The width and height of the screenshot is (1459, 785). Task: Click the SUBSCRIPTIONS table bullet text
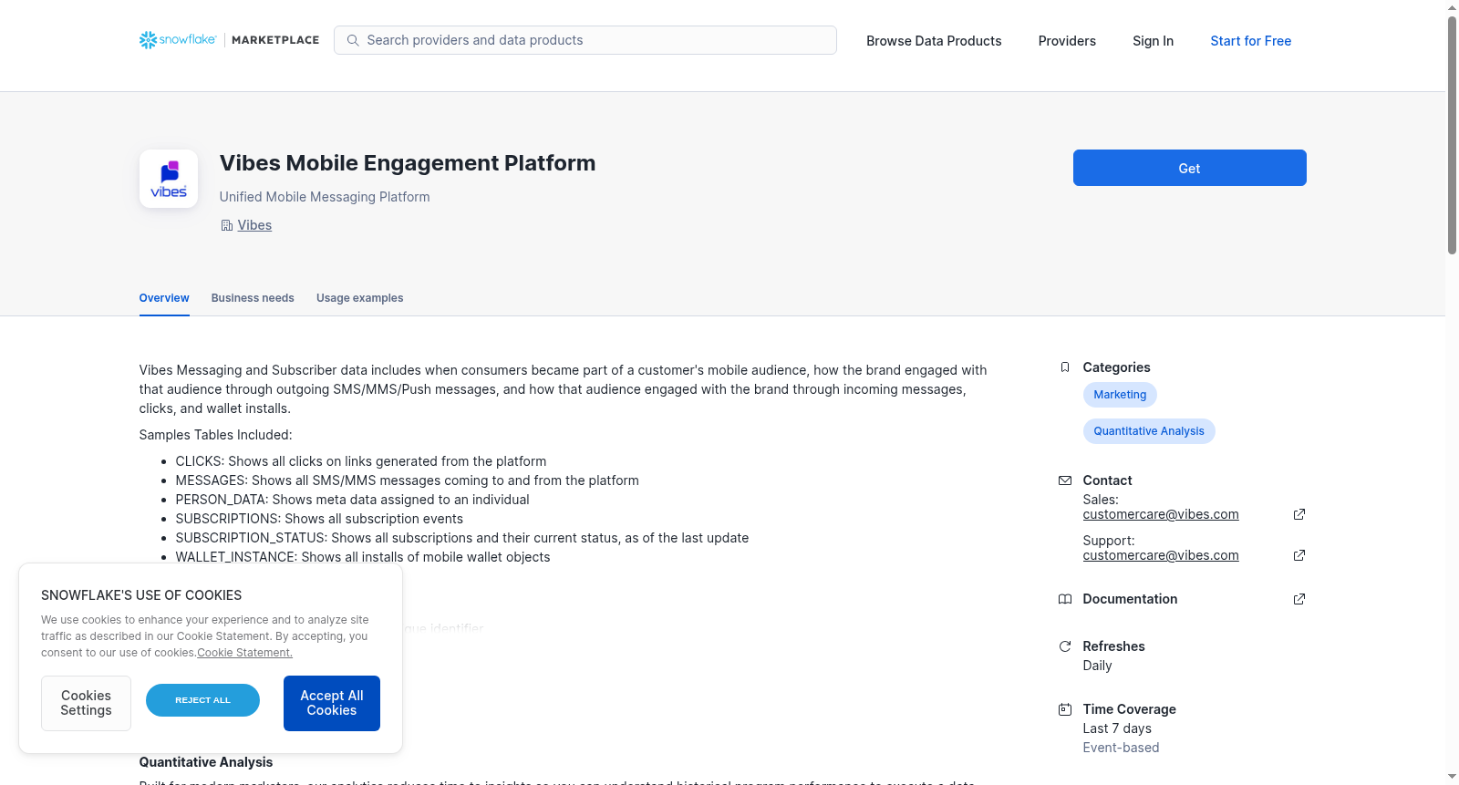319,519
